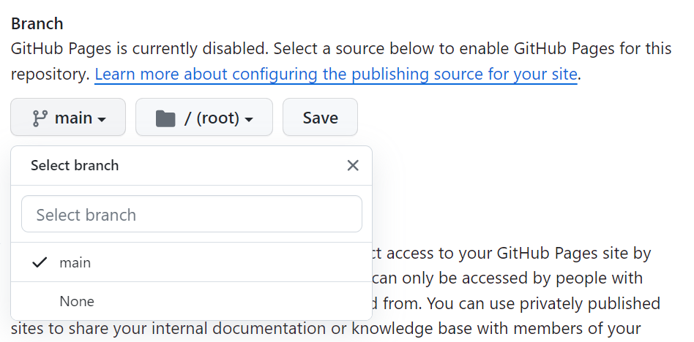Click the Branch section heading
The image size is (694, 342).
pyautogui.click(x=37, y=23)
